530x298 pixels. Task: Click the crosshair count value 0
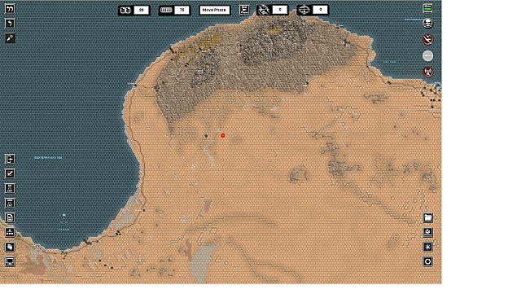(320, 10)
